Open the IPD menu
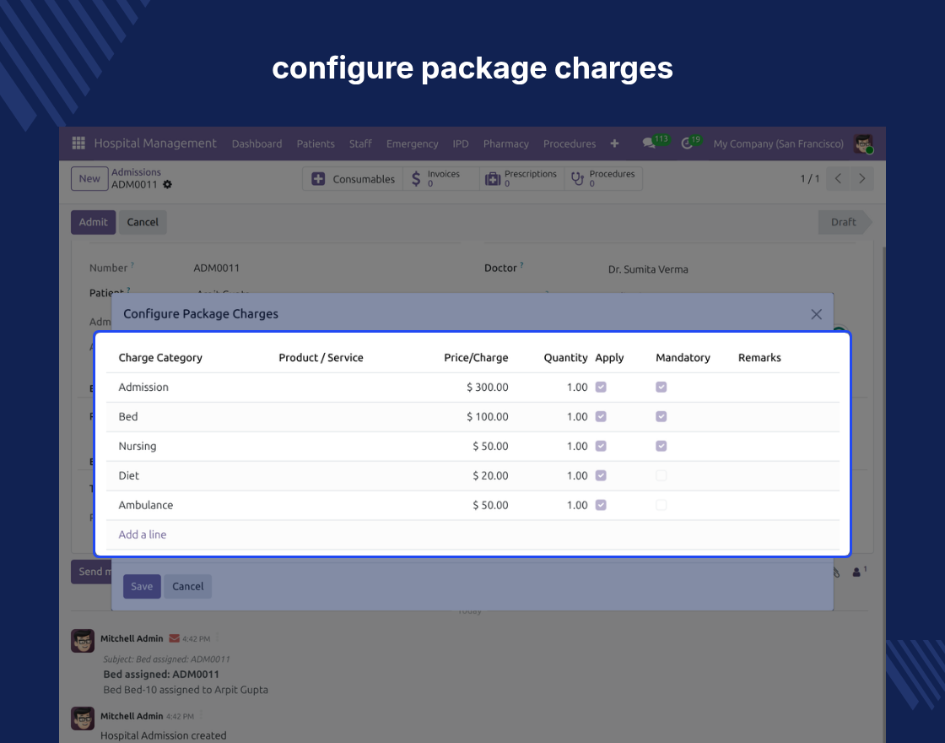Screen dimensions: 945x743 click(461, 144)
